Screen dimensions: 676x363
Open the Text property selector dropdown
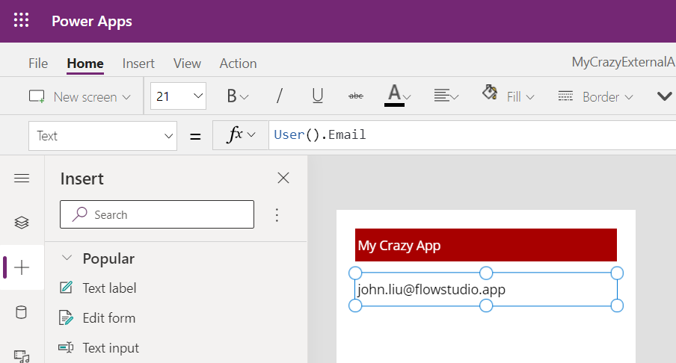102,136
